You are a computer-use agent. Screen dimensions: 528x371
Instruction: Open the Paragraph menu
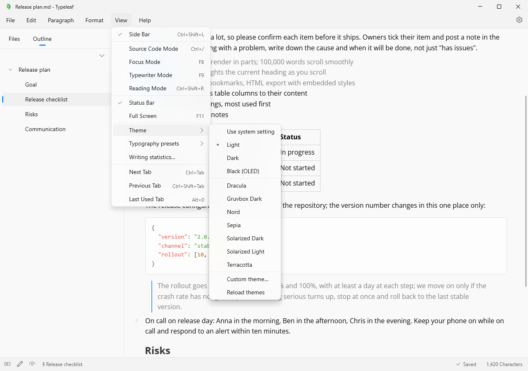61,20
